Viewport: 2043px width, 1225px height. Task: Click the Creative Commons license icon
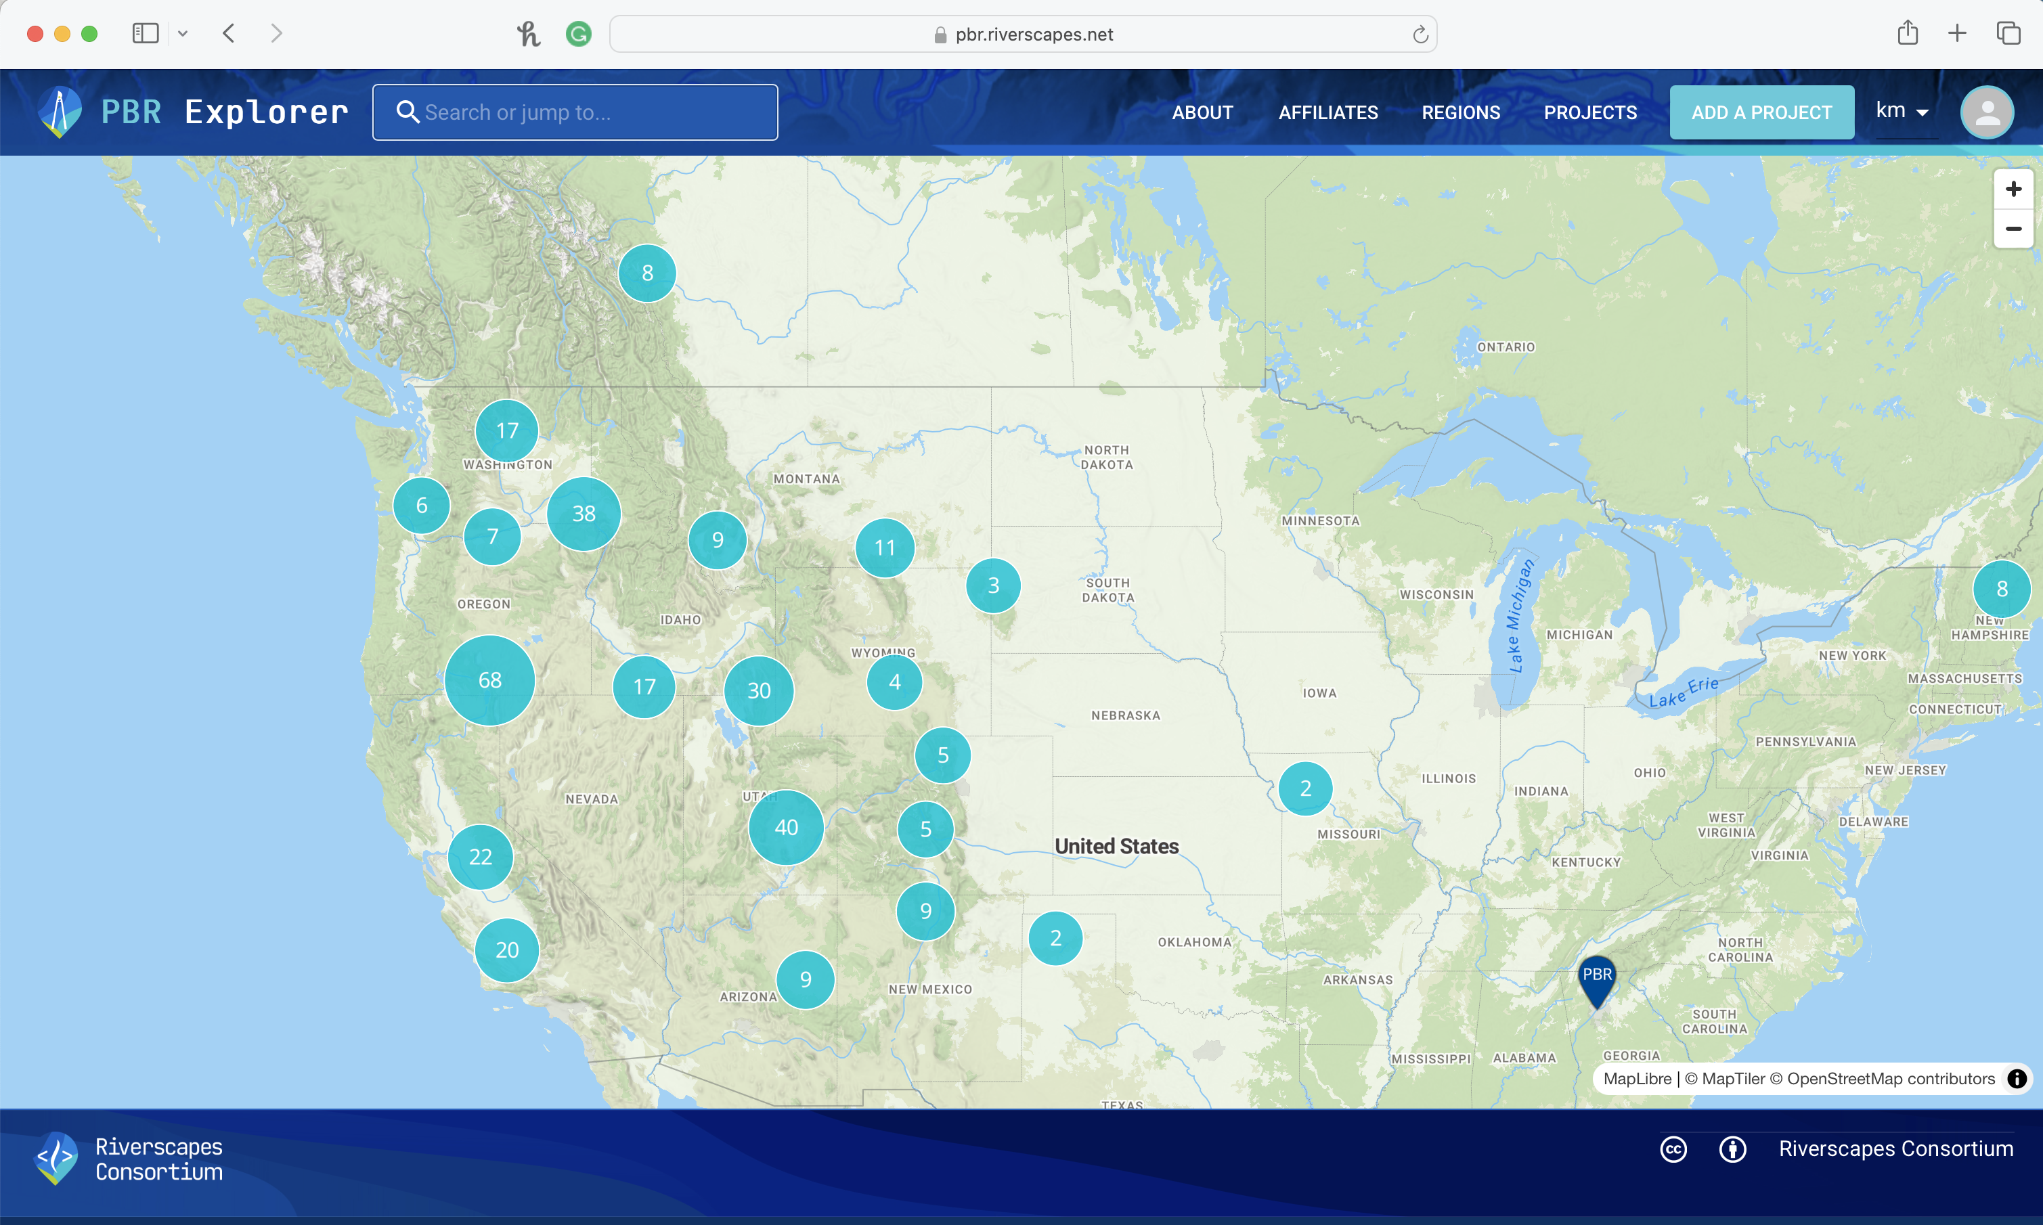click(x=1673, y=1149)
